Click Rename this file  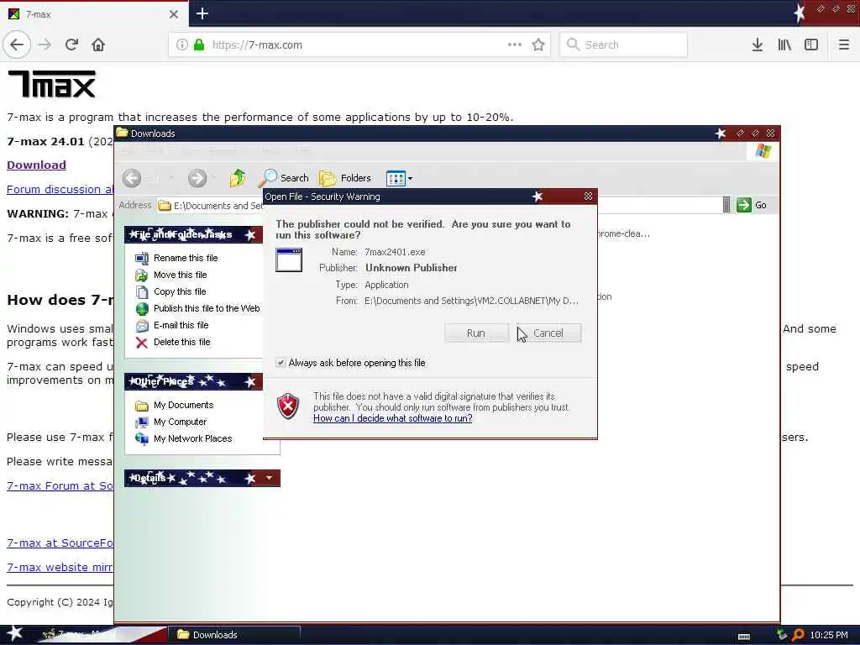(x=186, y=258)
